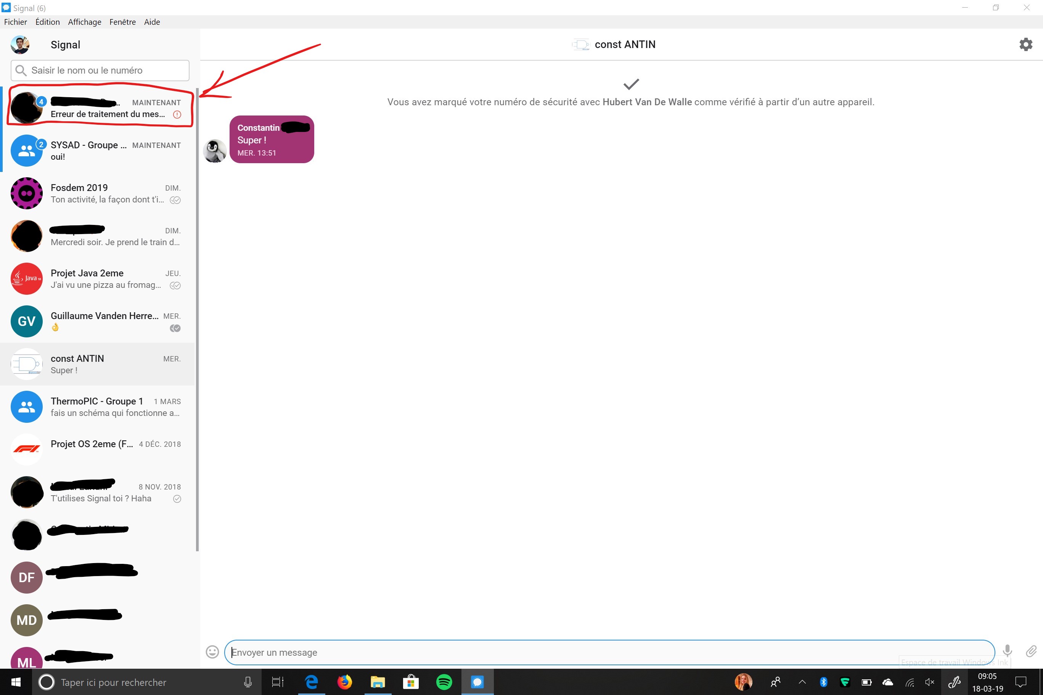1043x695 pixels.
Task: Click the attach file paperclip icon
Action: (x=1030, y=651)
